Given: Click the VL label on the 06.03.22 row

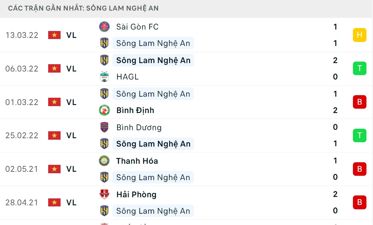Looking at the screenshot, I should (72, 69).
